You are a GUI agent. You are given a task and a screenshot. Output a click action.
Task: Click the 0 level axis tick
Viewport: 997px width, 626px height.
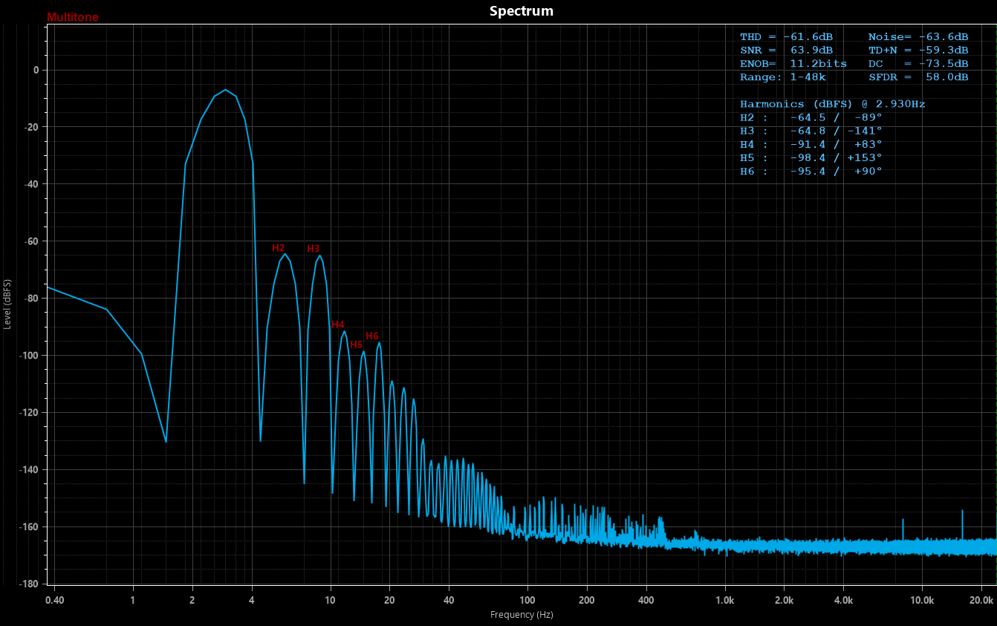(x=36, y=70)
